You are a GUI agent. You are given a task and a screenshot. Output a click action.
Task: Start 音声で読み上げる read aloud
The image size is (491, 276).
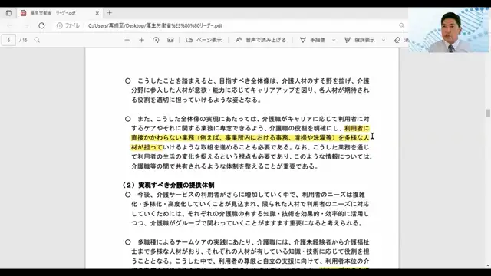[x=261, y=40]
